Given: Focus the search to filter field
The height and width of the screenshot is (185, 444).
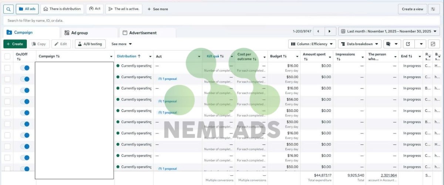Looking at the screenshot, I should [222, 20].
